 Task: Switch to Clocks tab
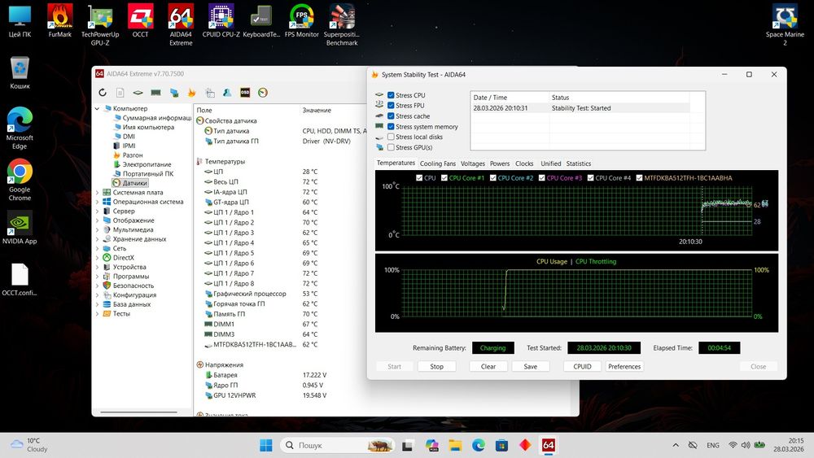tap(524, 164)
